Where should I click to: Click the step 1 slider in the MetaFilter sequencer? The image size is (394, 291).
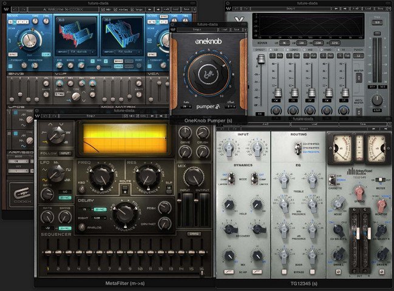48,252
